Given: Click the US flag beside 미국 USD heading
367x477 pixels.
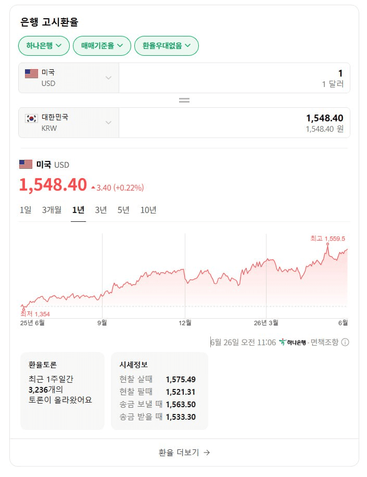Looking at the screenshot, I should pyautogui.click(x=26, y=164).
